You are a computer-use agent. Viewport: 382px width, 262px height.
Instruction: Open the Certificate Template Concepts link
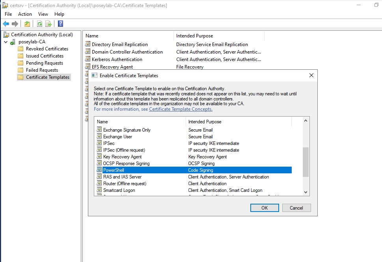[181, 109]
